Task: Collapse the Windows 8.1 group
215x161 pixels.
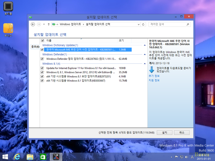Action: tap(145, 64)
